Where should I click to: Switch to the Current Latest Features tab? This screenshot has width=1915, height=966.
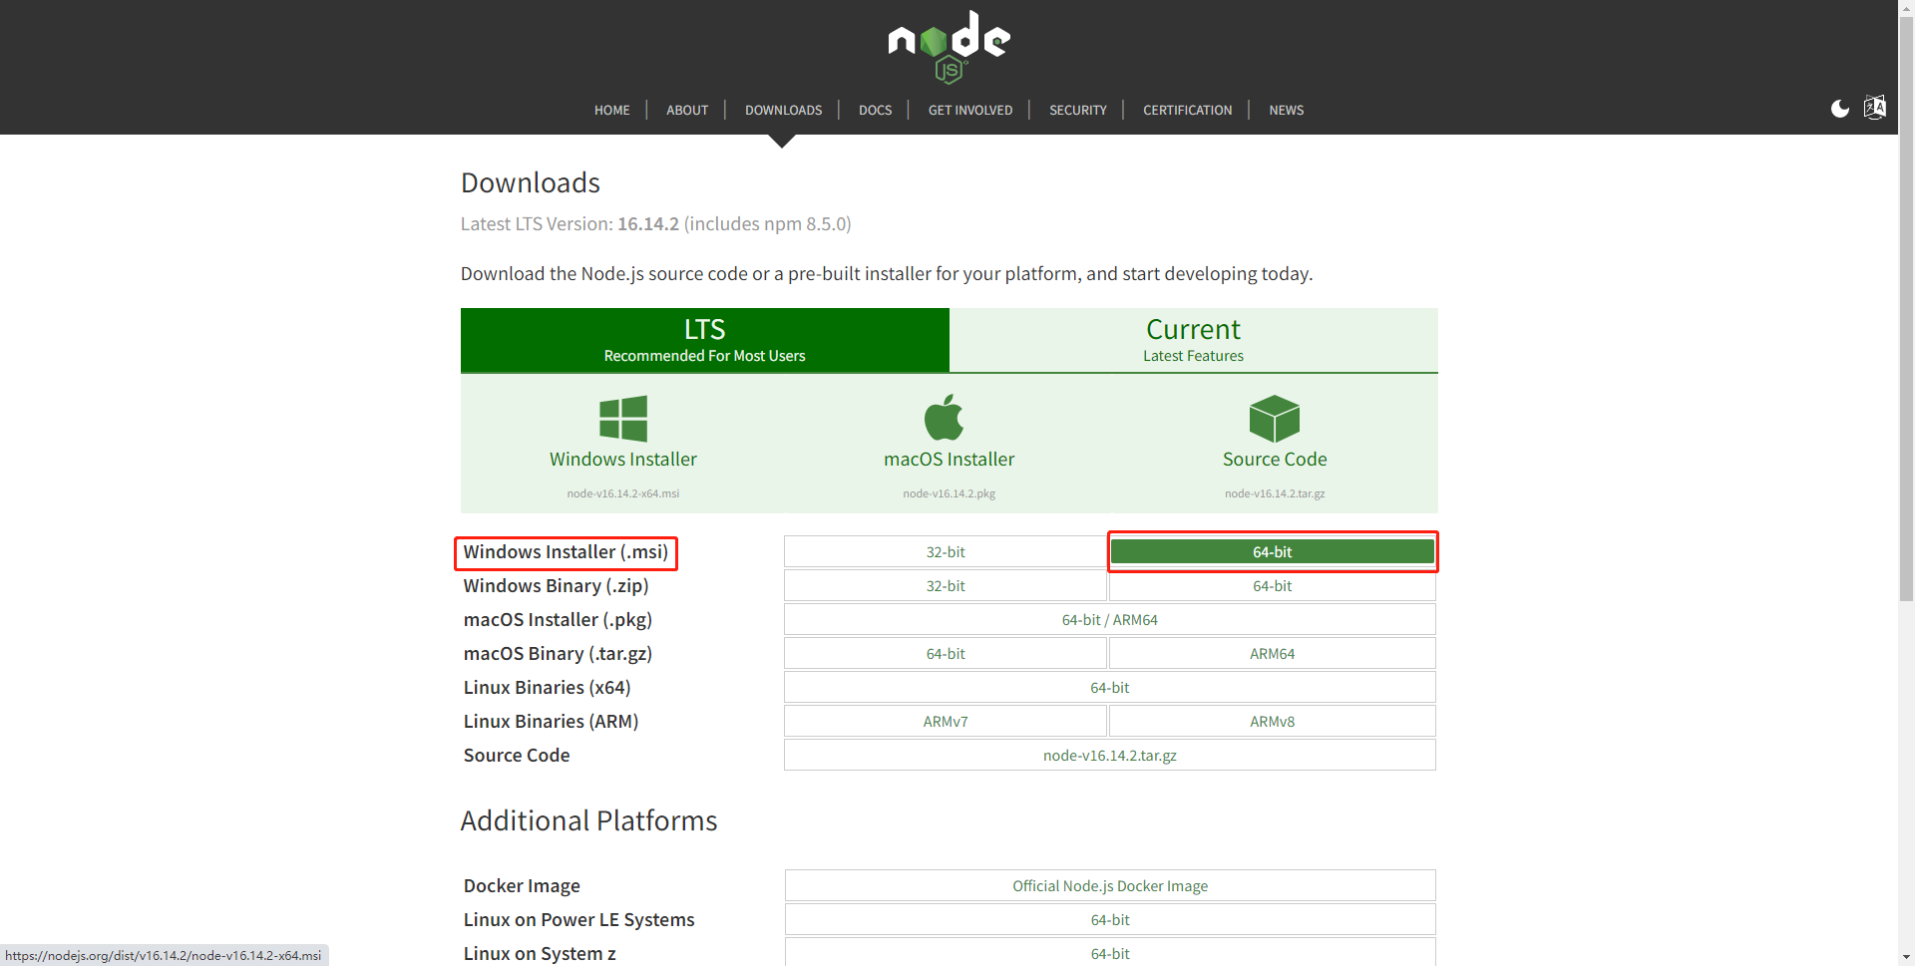[1194, 340]
